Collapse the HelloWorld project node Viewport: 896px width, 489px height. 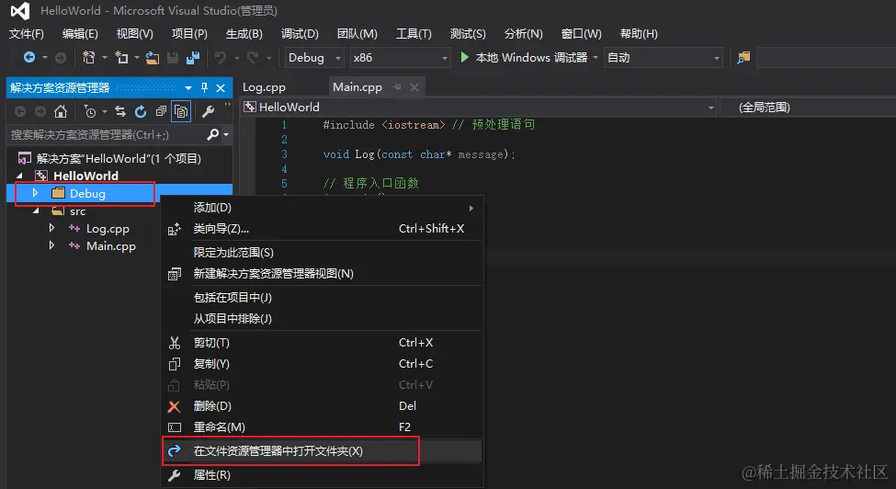tap(20, 176)
